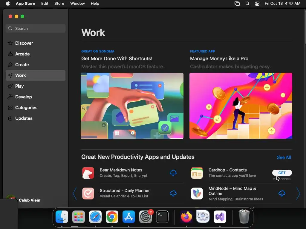Open Launchpad from the Dock

[79, 217]
